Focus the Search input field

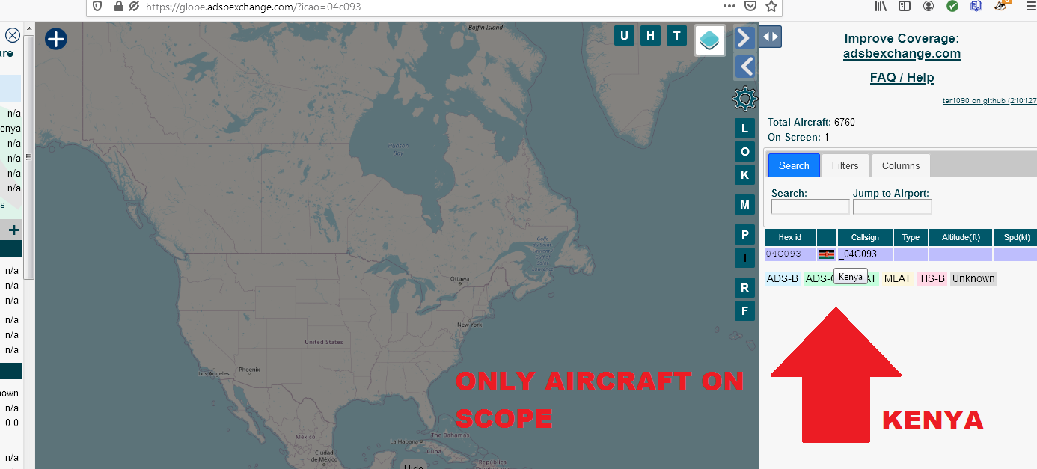coord(810,207)
